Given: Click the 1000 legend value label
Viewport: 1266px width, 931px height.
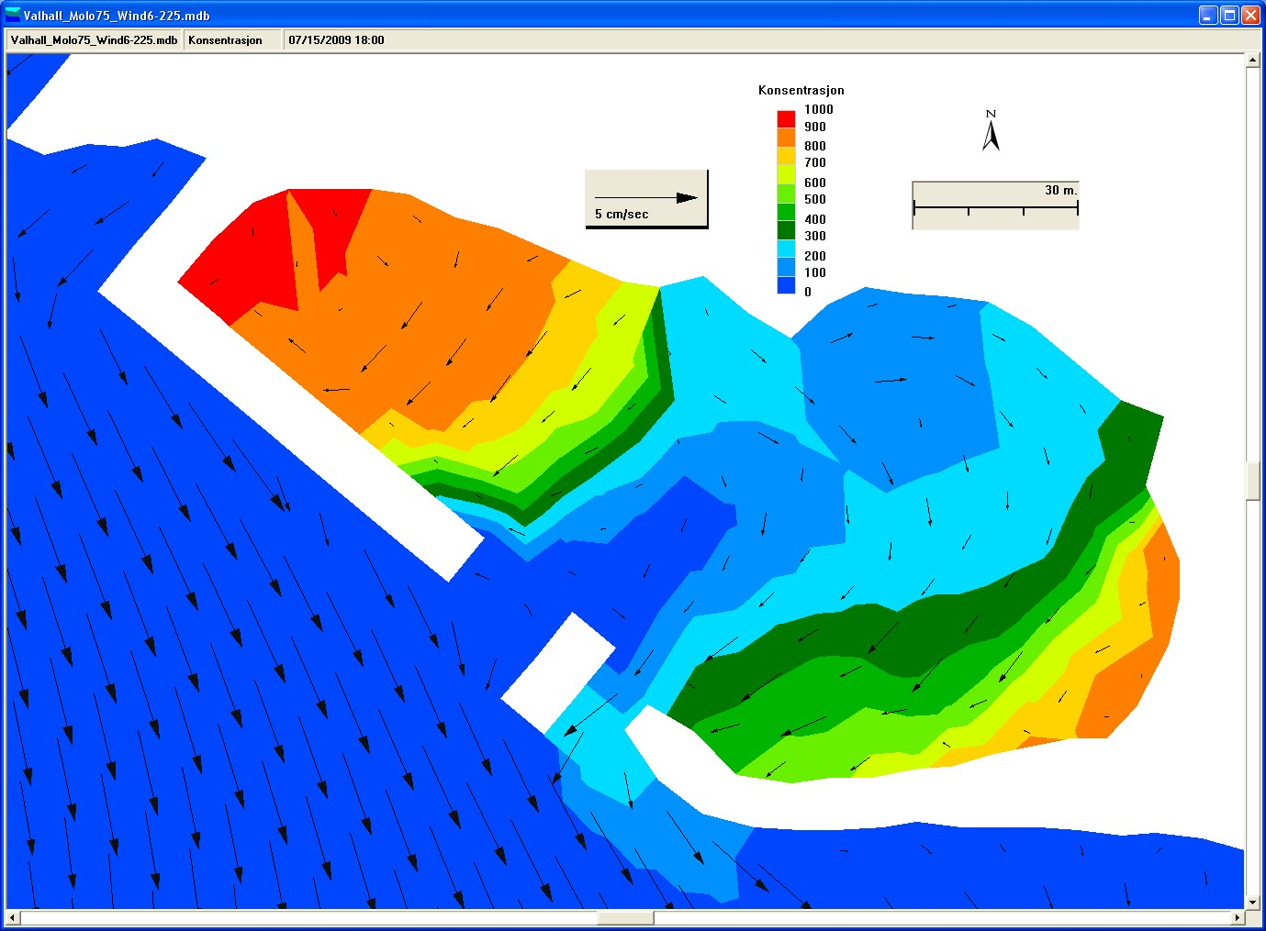Looking at the screenshot, I should [819, 109].
